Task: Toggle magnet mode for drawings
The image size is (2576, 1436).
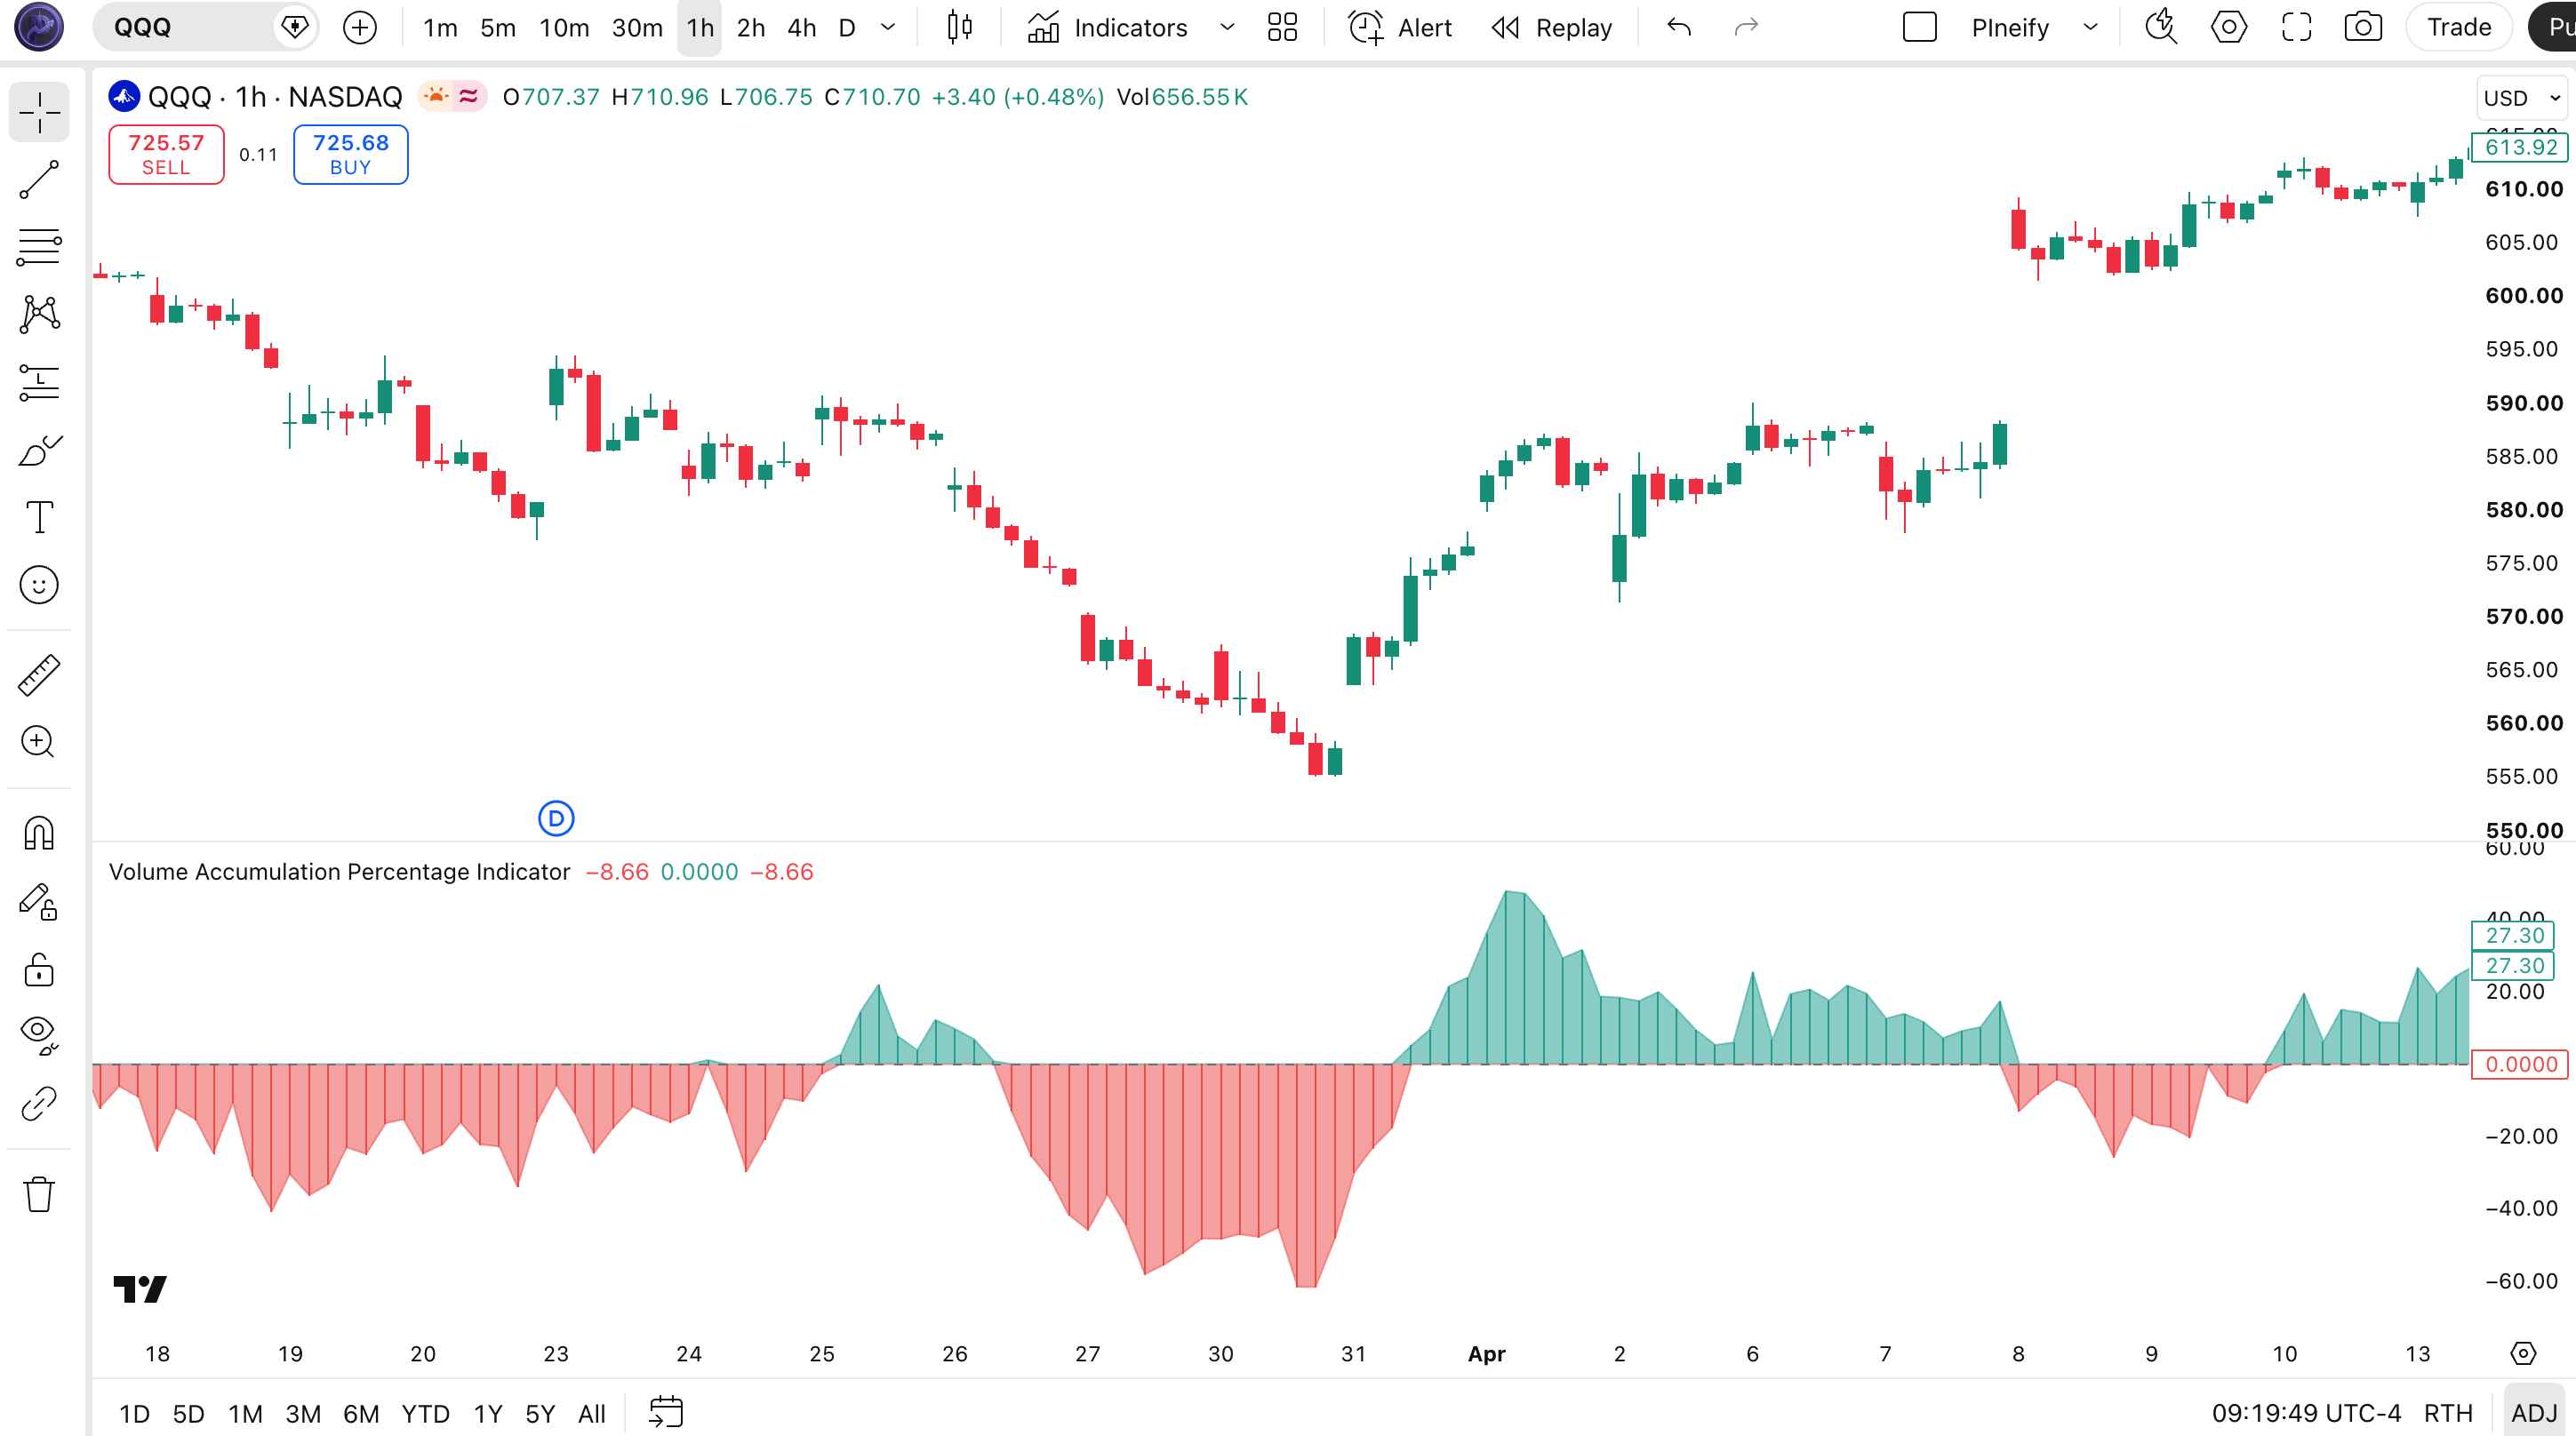Action: pos(39,833)
